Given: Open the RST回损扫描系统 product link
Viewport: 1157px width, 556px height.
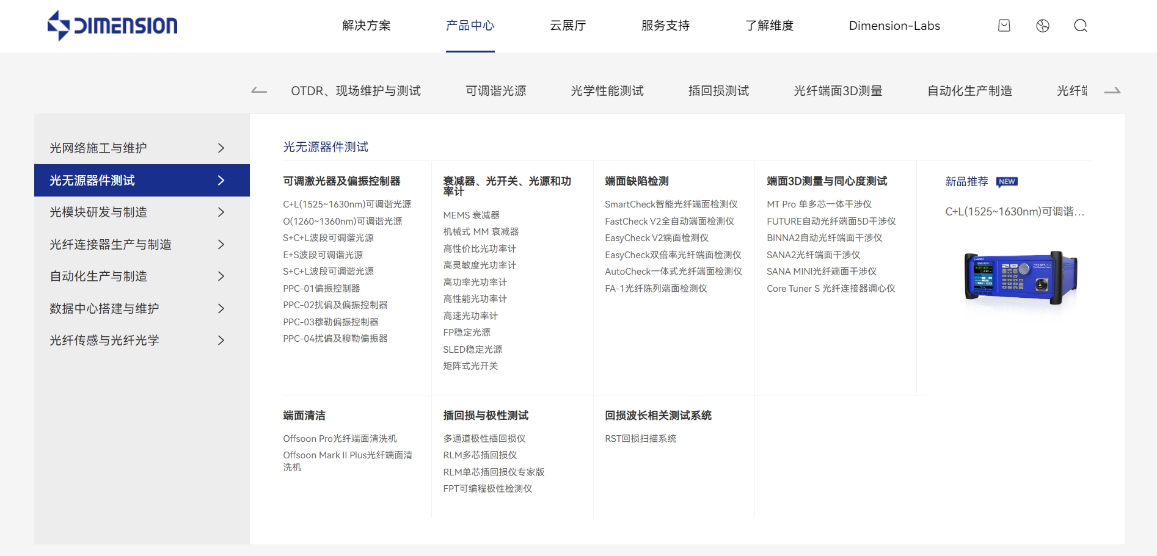Looking at the screenshot, I should 641,438.
